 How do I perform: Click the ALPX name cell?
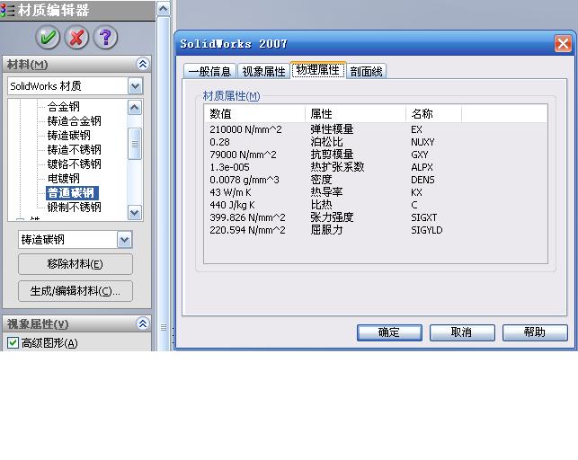(x=422, y=167)
